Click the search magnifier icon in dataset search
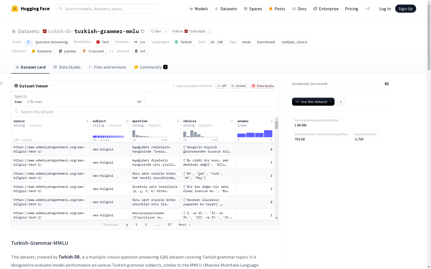 tap(17, 112)
